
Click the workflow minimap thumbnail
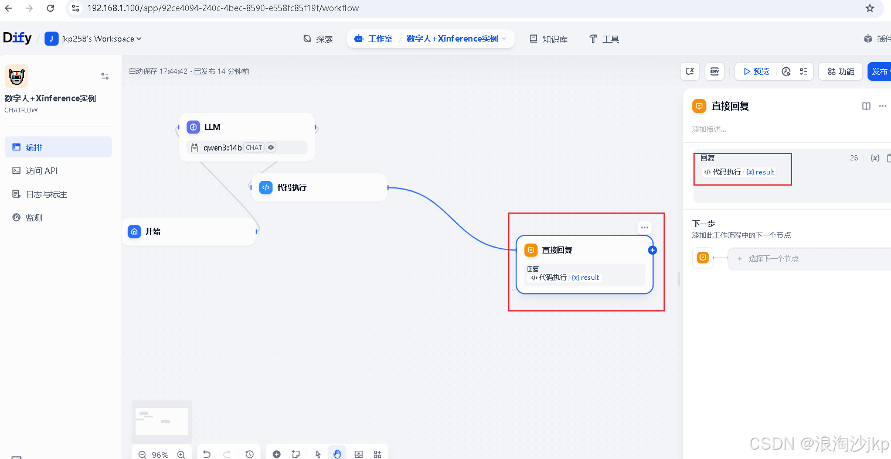[x=162, y=422]
